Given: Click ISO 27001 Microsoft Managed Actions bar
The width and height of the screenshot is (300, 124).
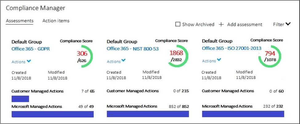Looking at the screenshot, I should tap(243, 114).
